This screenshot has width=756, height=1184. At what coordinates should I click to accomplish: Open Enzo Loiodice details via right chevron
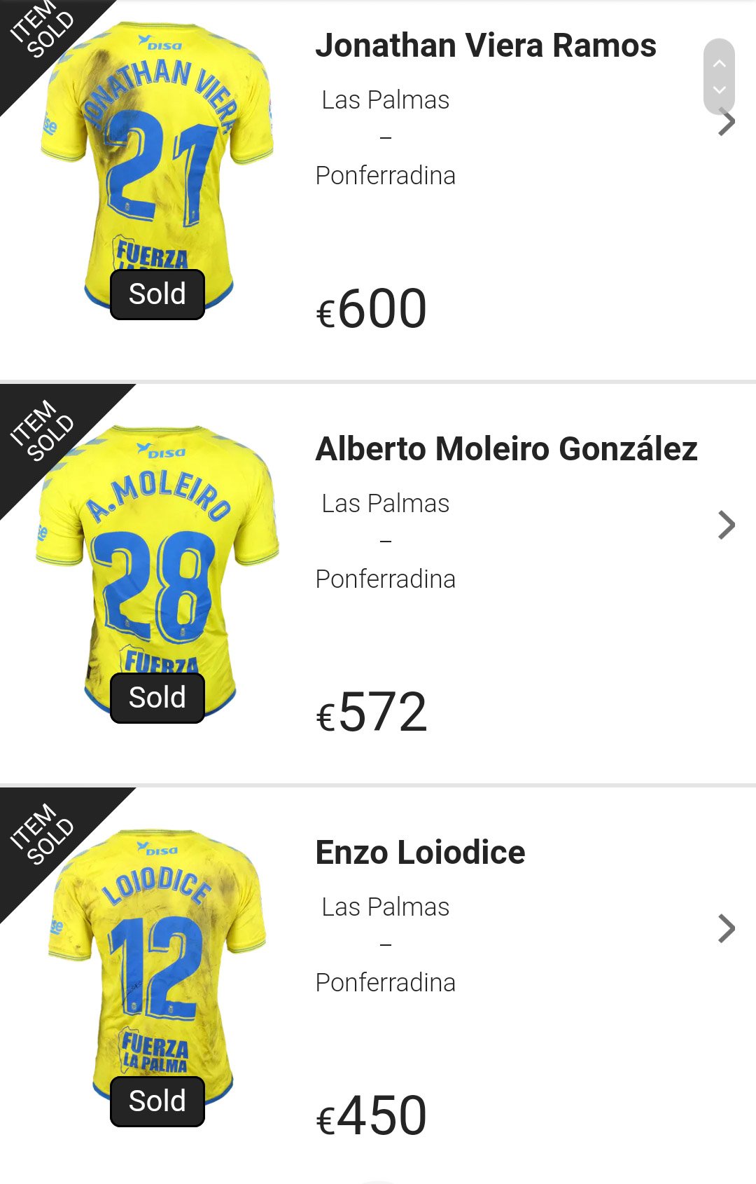[727, 928]
